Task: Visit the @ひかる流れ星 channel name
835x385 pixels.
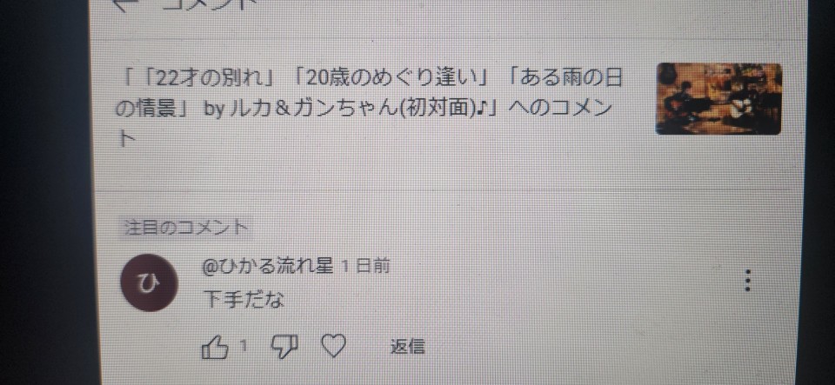Action: (x=268, y=267)
